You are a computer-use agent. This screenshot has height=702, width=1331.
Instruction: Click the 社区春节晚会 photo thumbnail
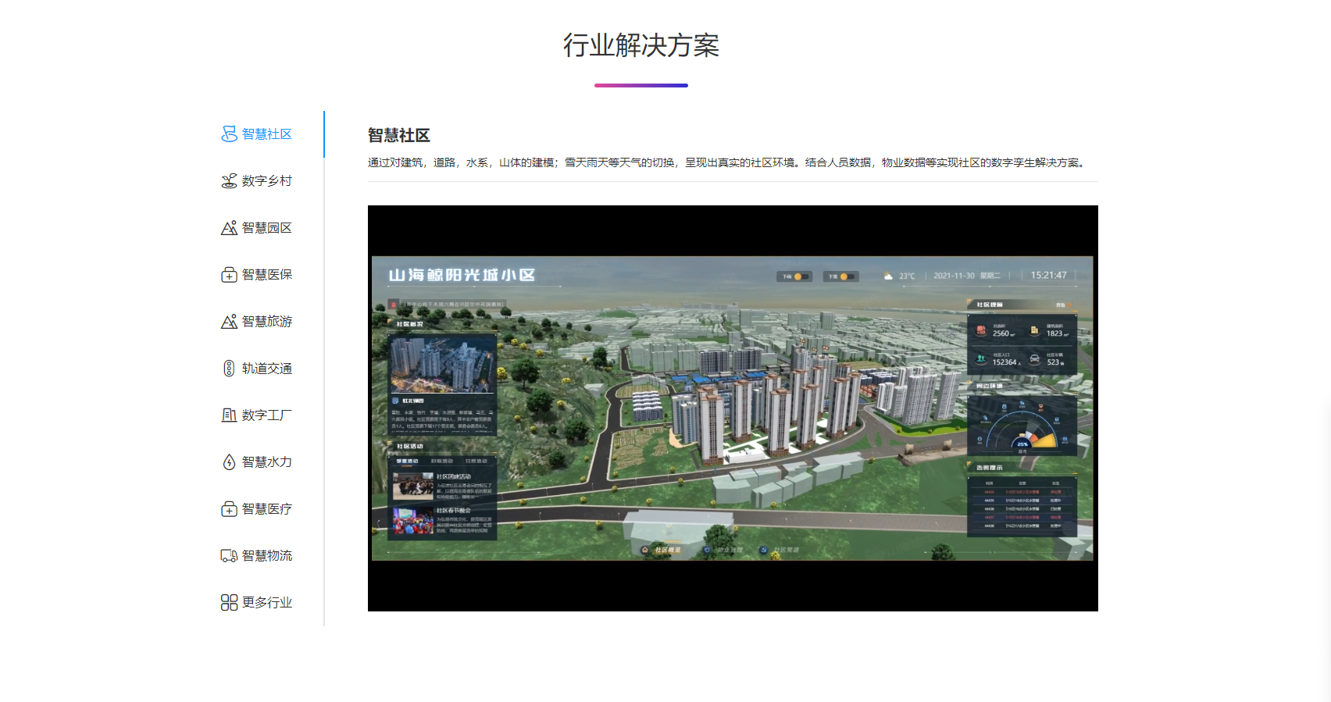(x=413, y=521)
